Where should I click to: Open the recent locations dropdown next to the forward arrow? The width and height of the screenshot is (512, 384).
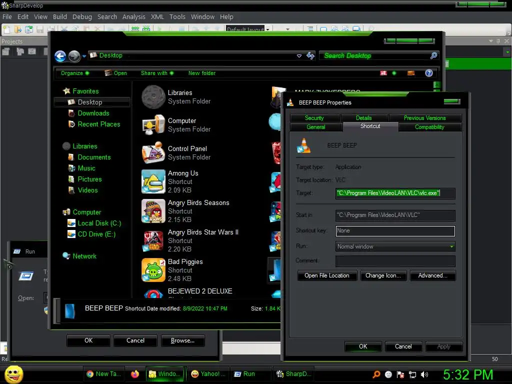coord(84,56)
